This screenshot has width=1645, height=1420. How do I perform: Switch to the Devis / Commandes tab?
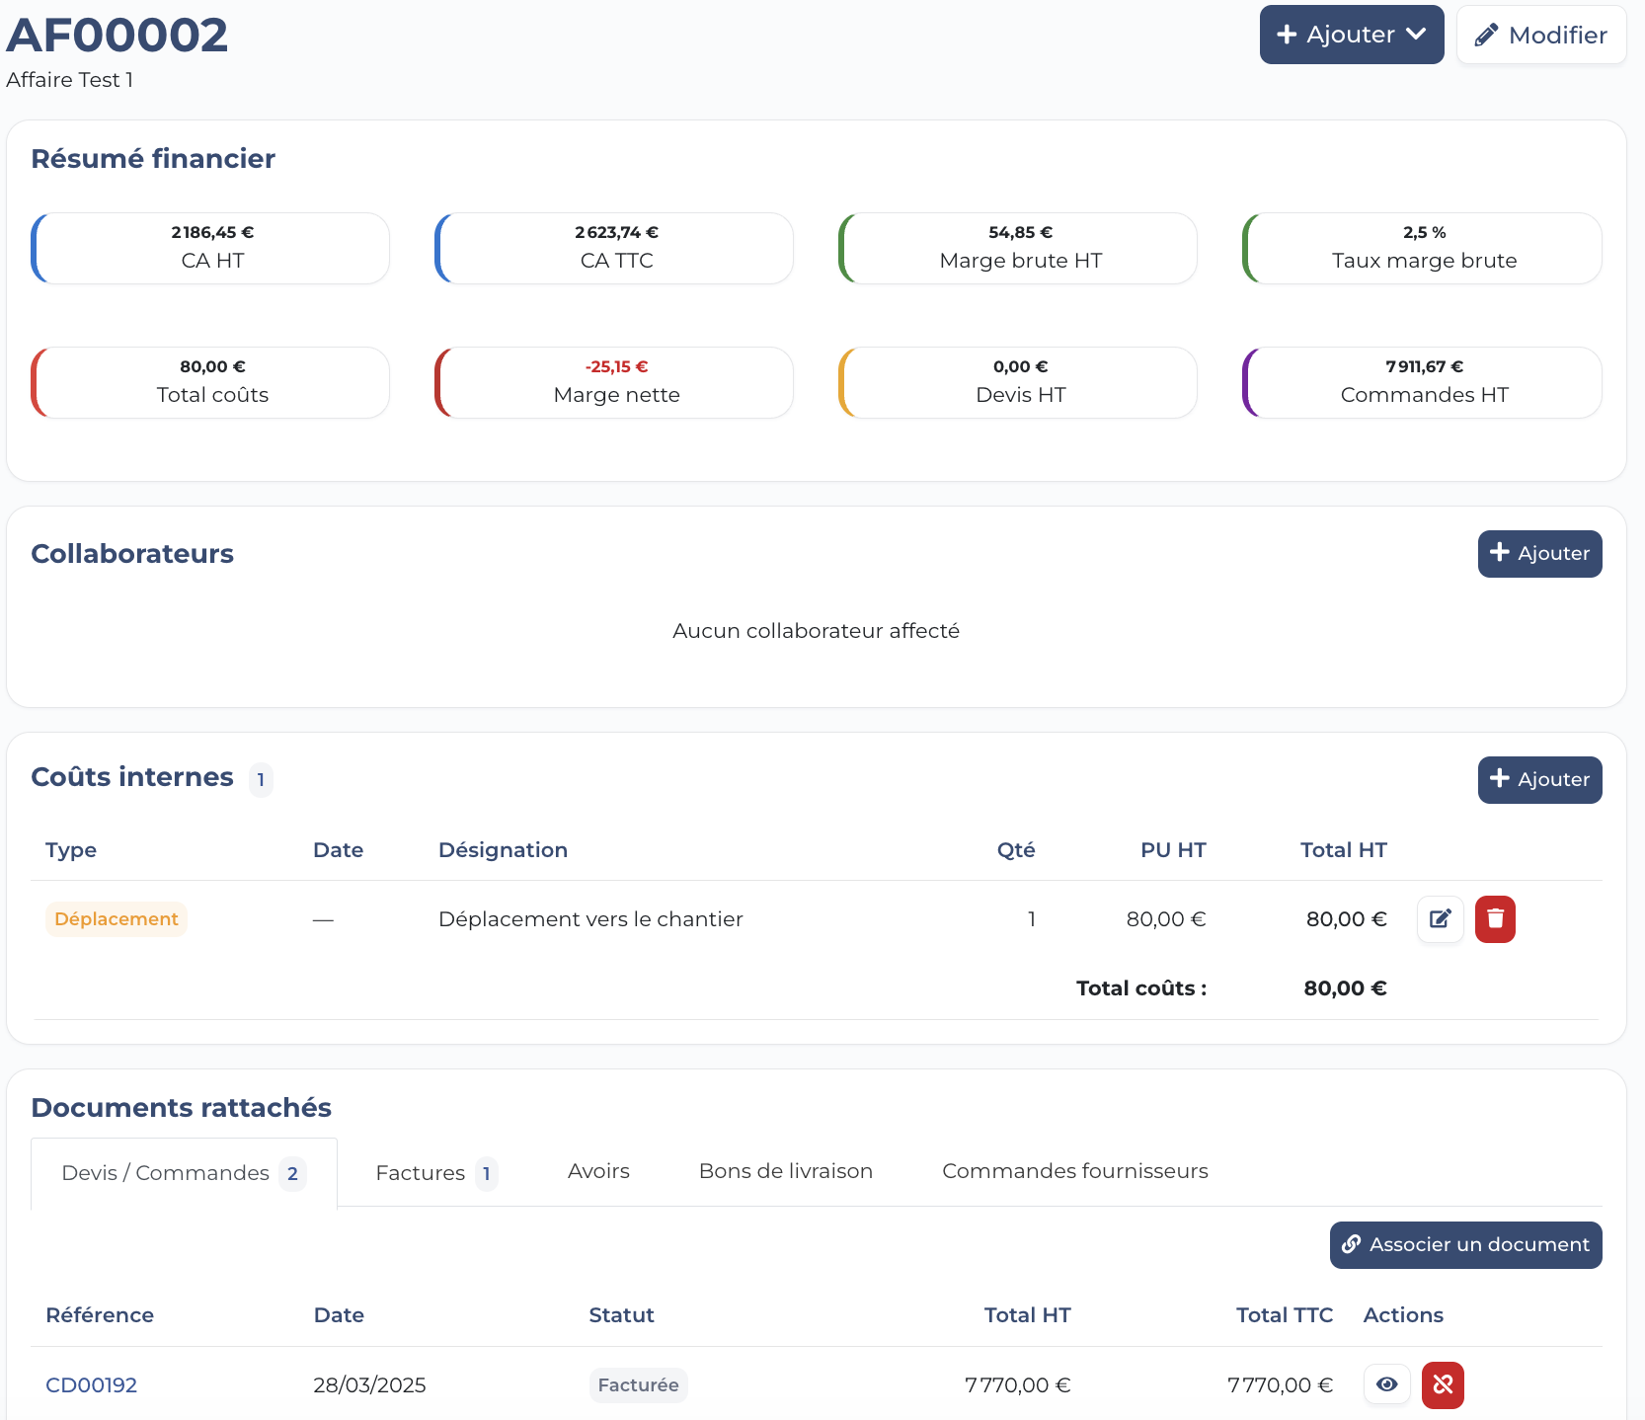pos(184,1173)
